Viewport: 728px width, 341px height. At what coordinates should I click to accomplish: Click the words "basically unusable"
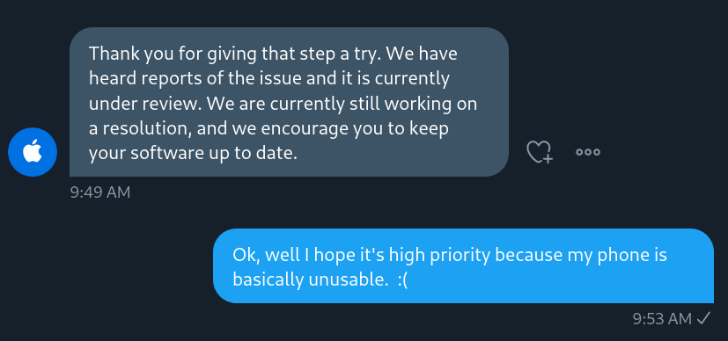point(309,280)
